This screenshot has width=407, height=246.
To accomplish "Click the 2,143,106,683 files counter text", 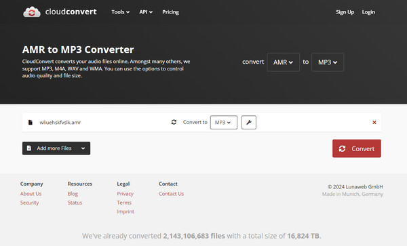I will click(194, 236).
